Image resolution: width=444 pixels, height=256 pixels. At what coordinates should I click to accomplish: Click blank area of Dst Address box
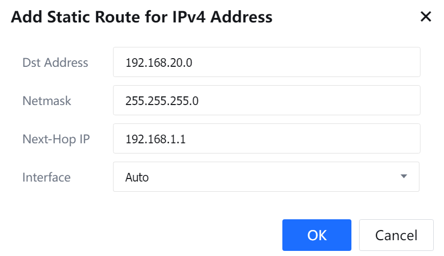pyautogui.click(x=317, y=62)
